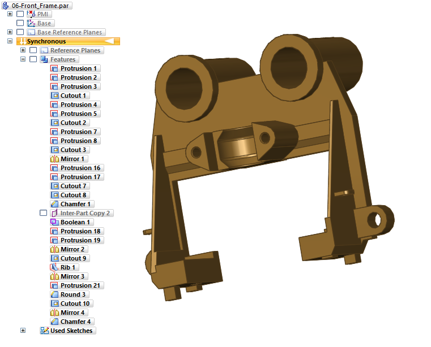Screen dimensions: 431x347
Task: Click the Protrusion 21 feature icon
Action: point(54,285)
